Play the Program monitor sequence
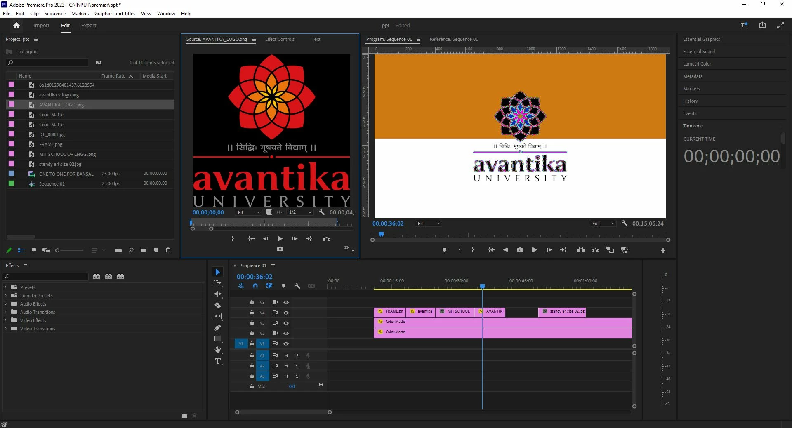The image size is (792, 428). click(534, 250)
